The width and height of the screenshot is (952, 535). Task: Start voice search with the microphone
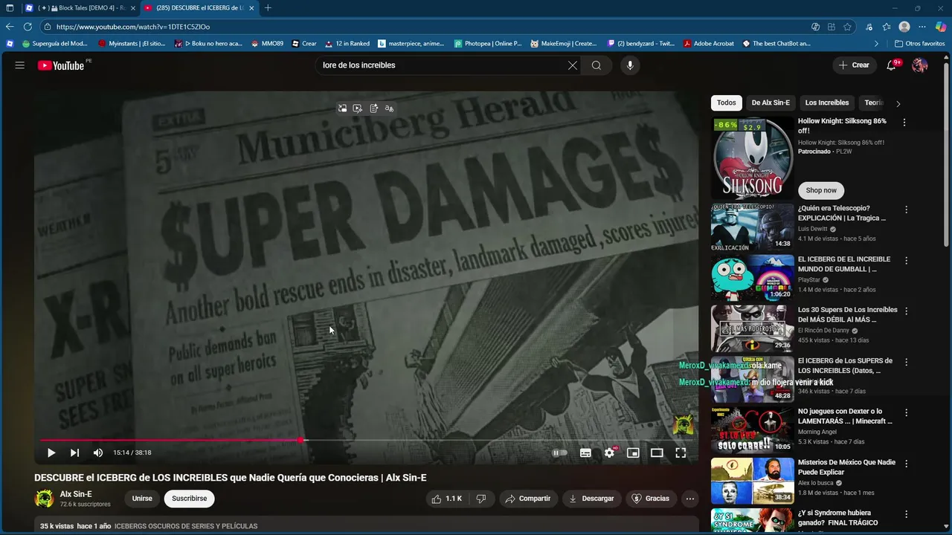(630, 65)
